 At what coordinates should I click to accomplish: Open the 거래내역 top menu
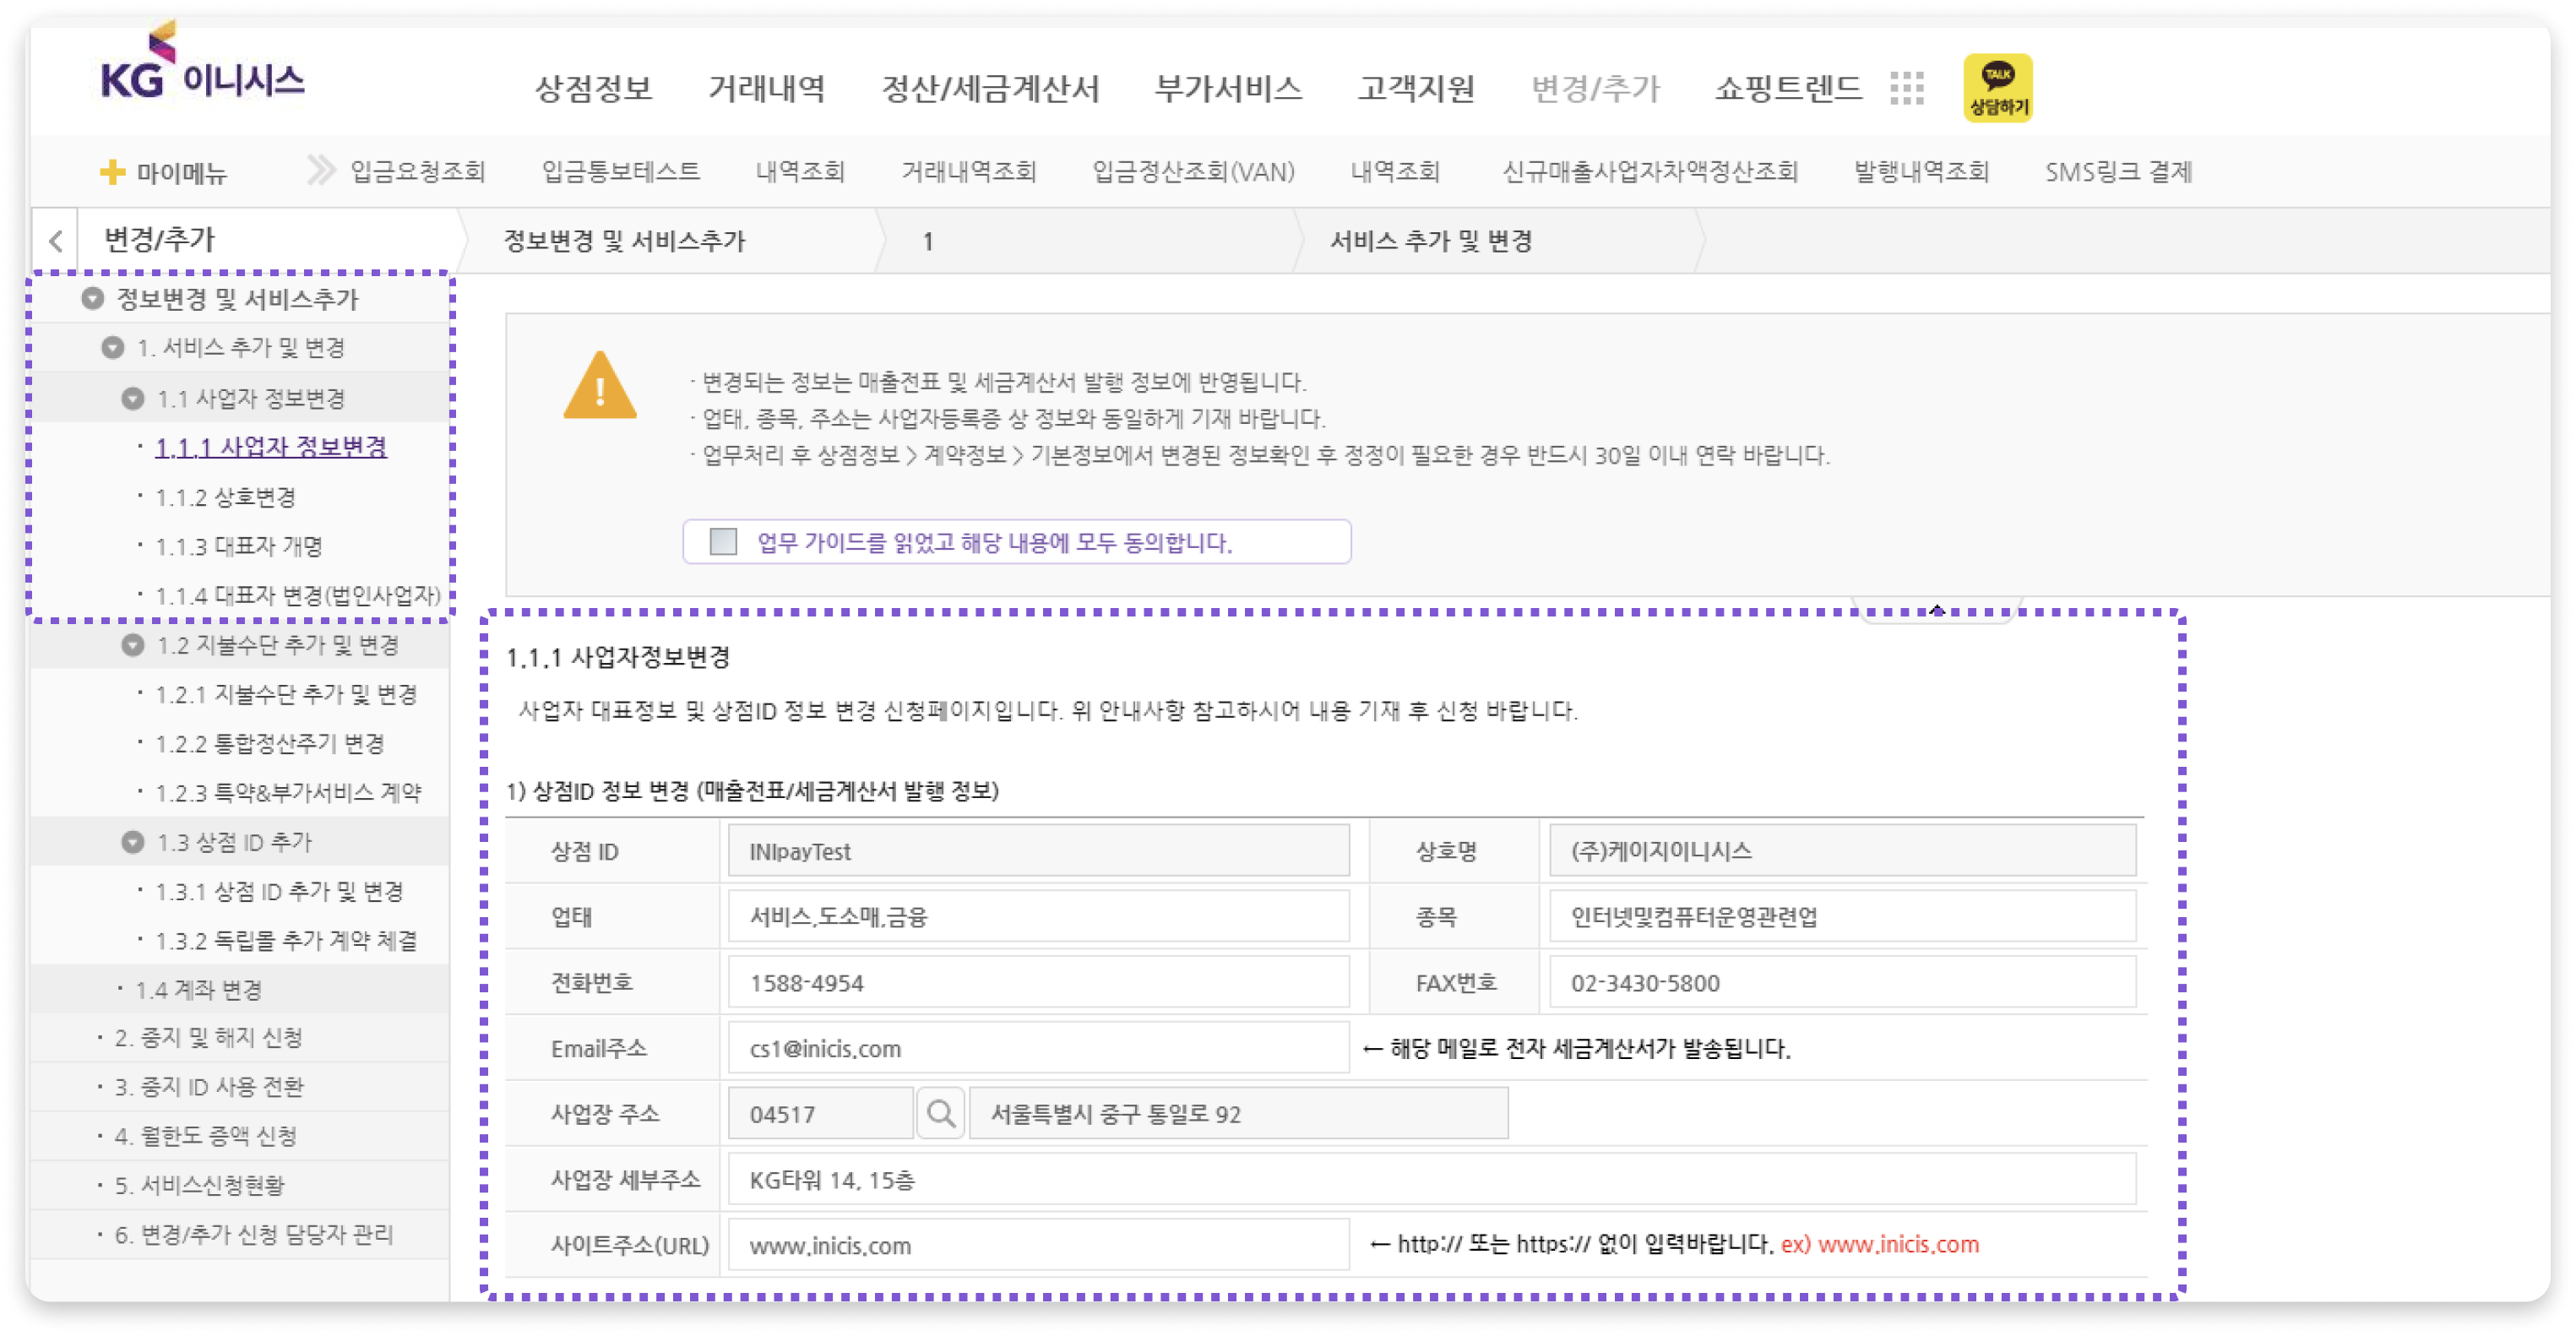point(767,89)
